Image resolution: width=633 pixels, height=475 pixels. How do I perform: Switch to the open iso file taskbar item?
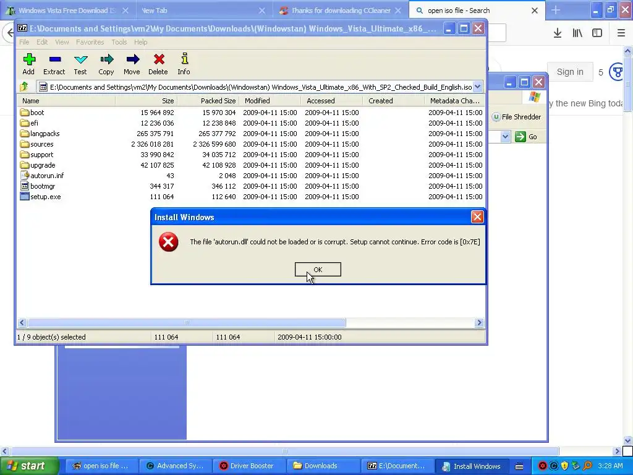coord(101,466)
